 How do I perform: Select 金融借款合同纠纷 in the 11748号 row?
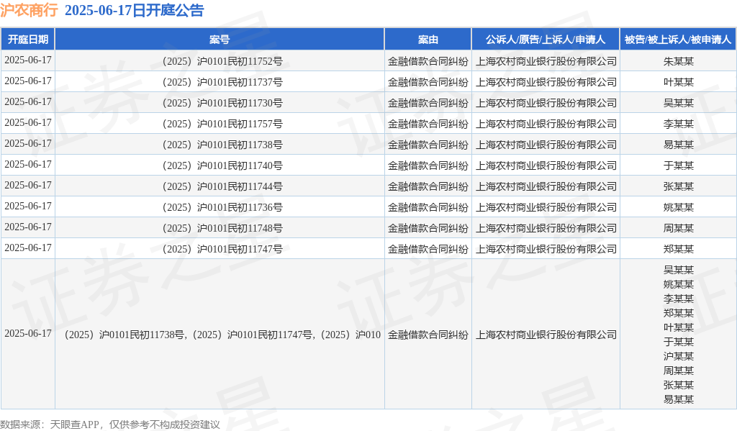428,228
